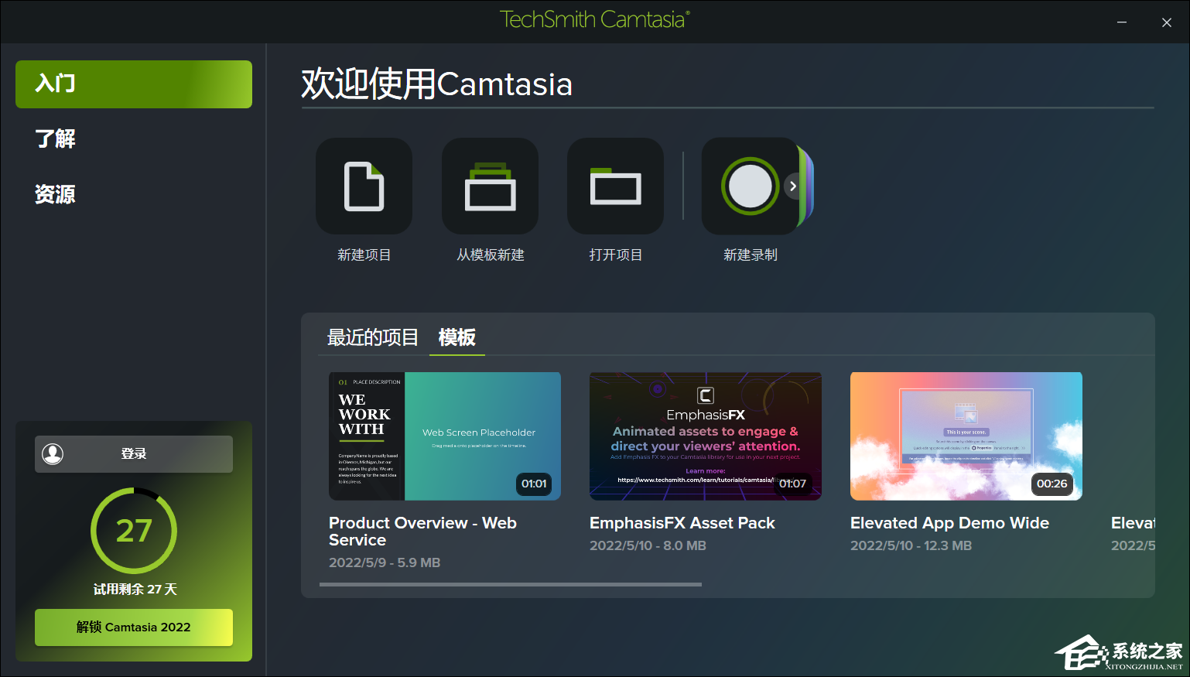Click the 01:01 duration badge
The image size is (1190, 677).
[534, 484]
